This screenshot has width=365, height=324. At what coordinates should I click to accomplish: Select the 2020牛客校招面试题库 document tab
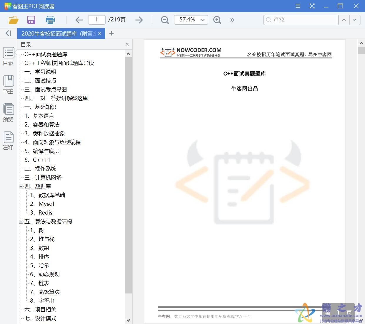(59, 34)
